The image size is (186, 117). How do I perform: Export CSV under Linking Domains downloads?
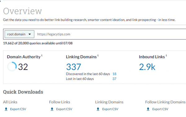tap(110, 109)
